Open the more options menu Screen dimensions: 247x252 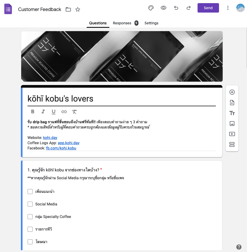[228, 8]
